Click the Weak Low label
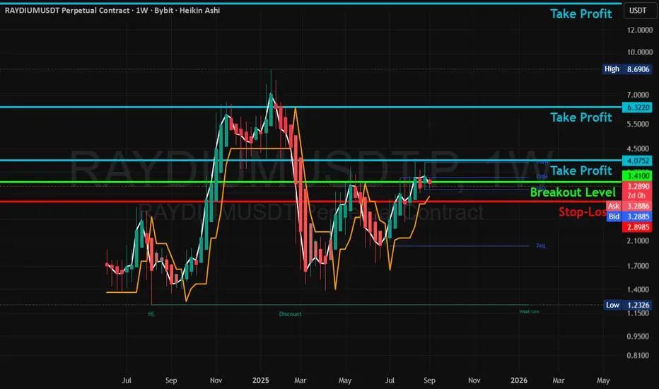Viewport: 659px width, 389px height. pos(529,312)
